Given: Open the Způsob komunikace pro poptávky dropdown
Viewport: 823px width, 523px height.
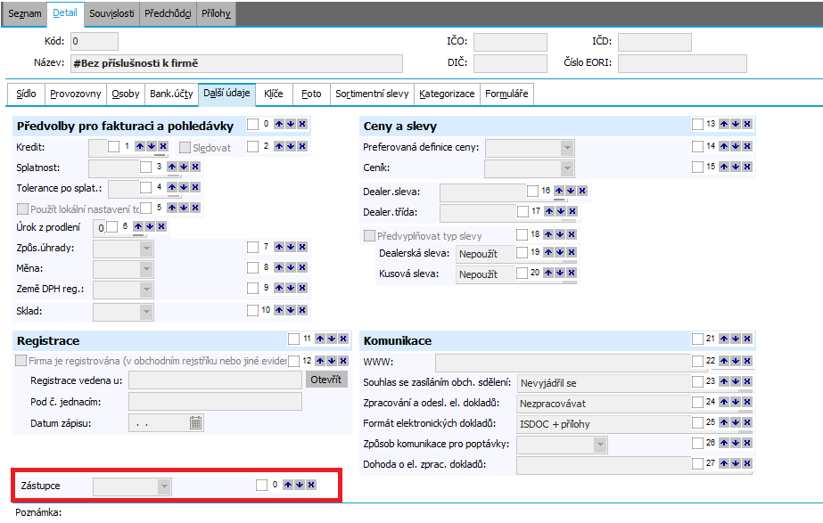Looking at the screenshot, I should 600,444.
